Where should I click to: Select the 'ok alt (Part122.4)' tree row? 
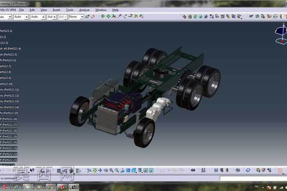11,48
